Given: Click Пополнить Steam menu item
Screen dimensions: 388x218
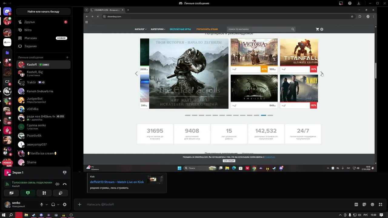Looking at the screenshot, I should [x=207, y=29].
